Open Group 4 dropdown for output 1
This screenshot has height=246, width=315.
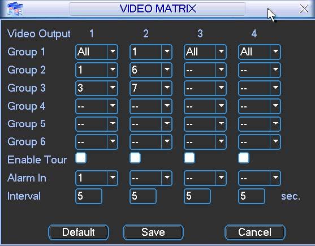97,106
